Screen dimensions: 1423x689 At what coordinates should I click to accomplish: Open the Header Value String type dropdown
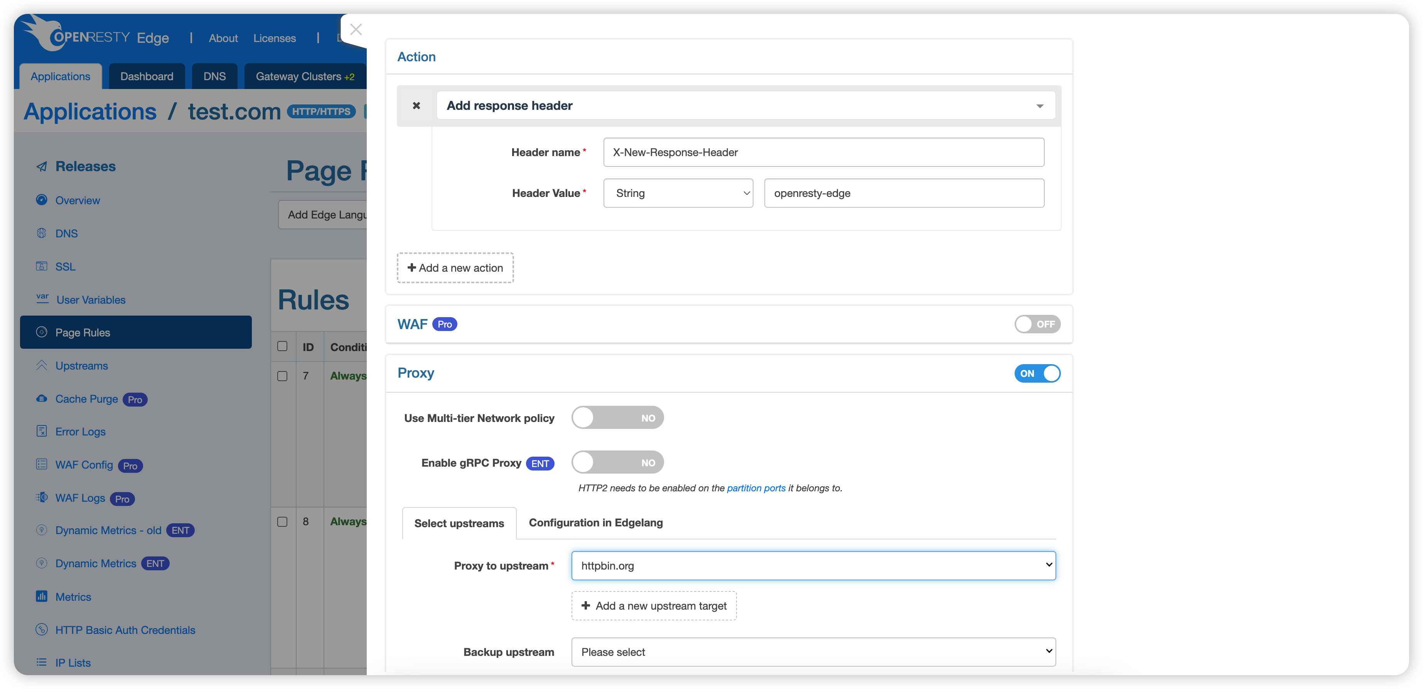(678, 193)
